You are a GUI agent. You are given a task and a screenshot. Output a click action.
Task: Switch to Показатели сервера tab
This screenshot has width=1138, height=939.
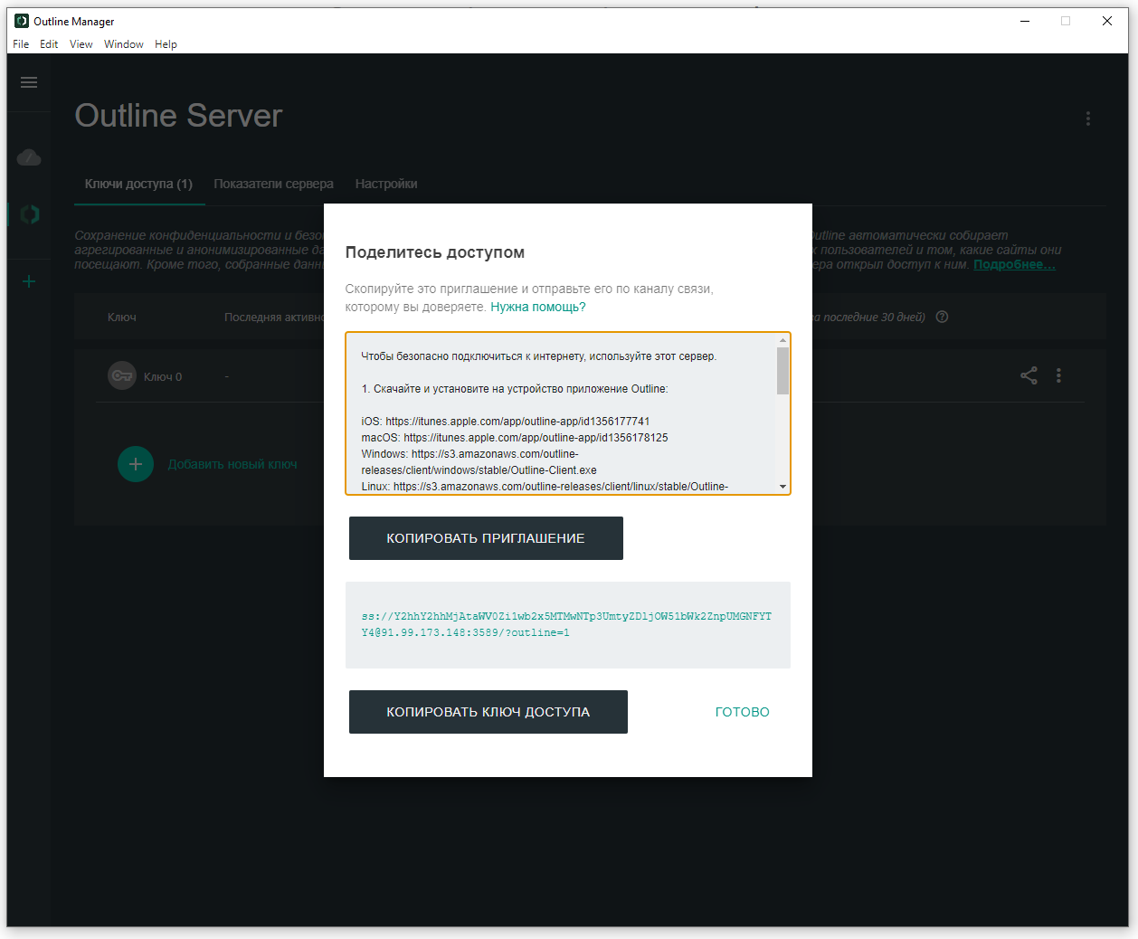(x=273, y=184)
